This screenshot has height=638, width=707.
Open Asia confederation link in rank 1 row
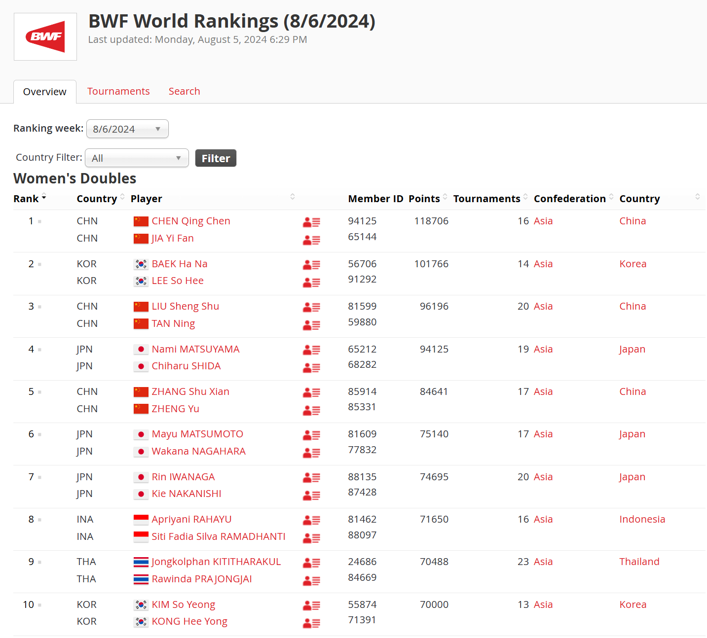coord(543,221)
